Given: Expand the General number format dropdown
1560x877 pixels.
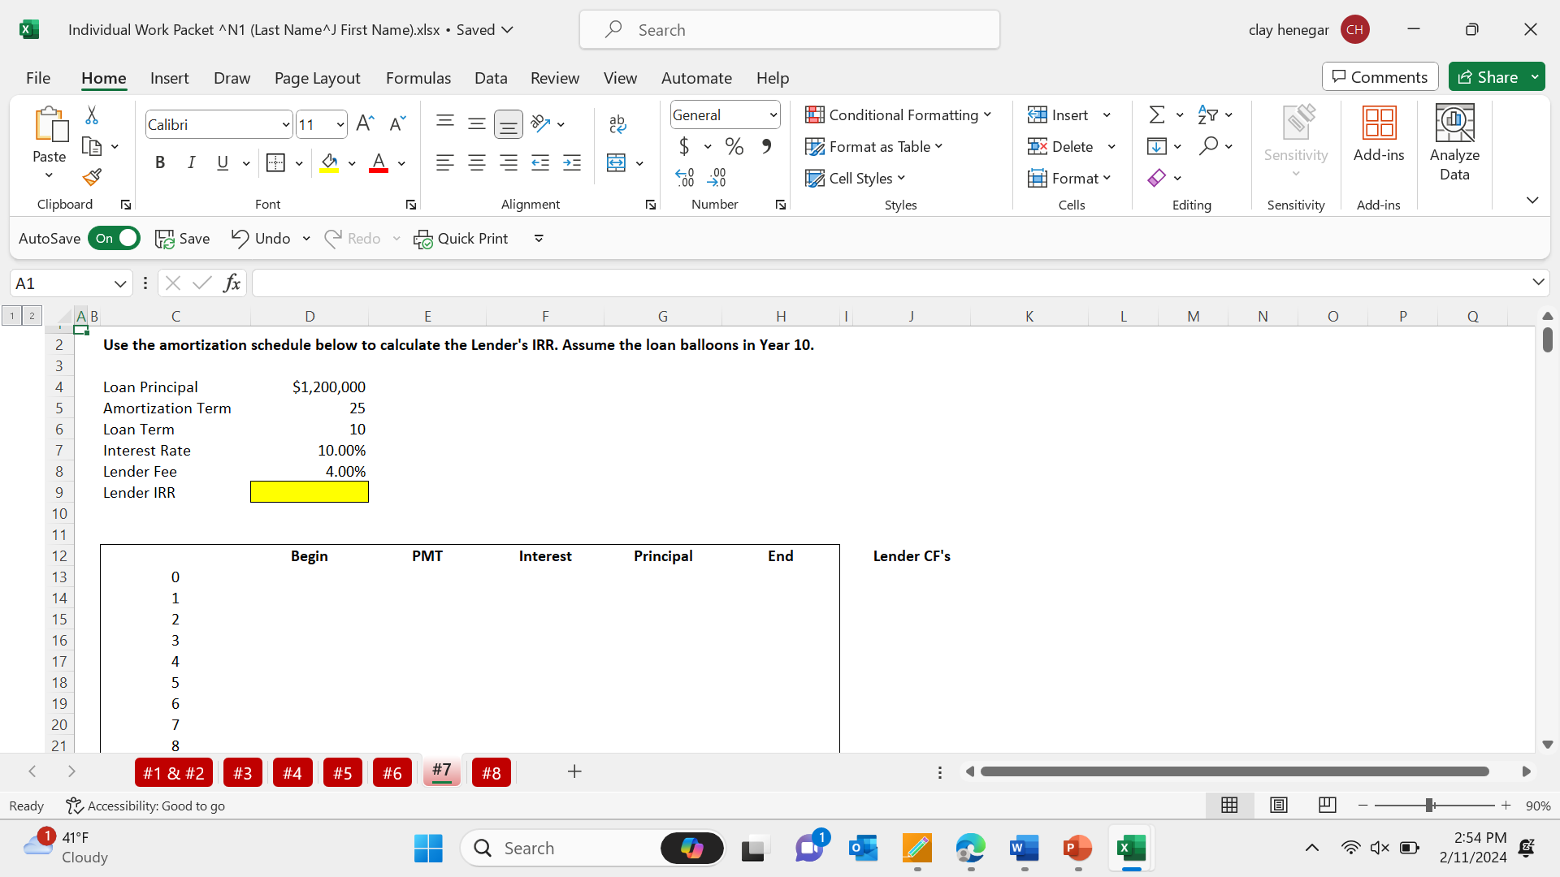Looking at the screenshot, I should coord(773,115).
